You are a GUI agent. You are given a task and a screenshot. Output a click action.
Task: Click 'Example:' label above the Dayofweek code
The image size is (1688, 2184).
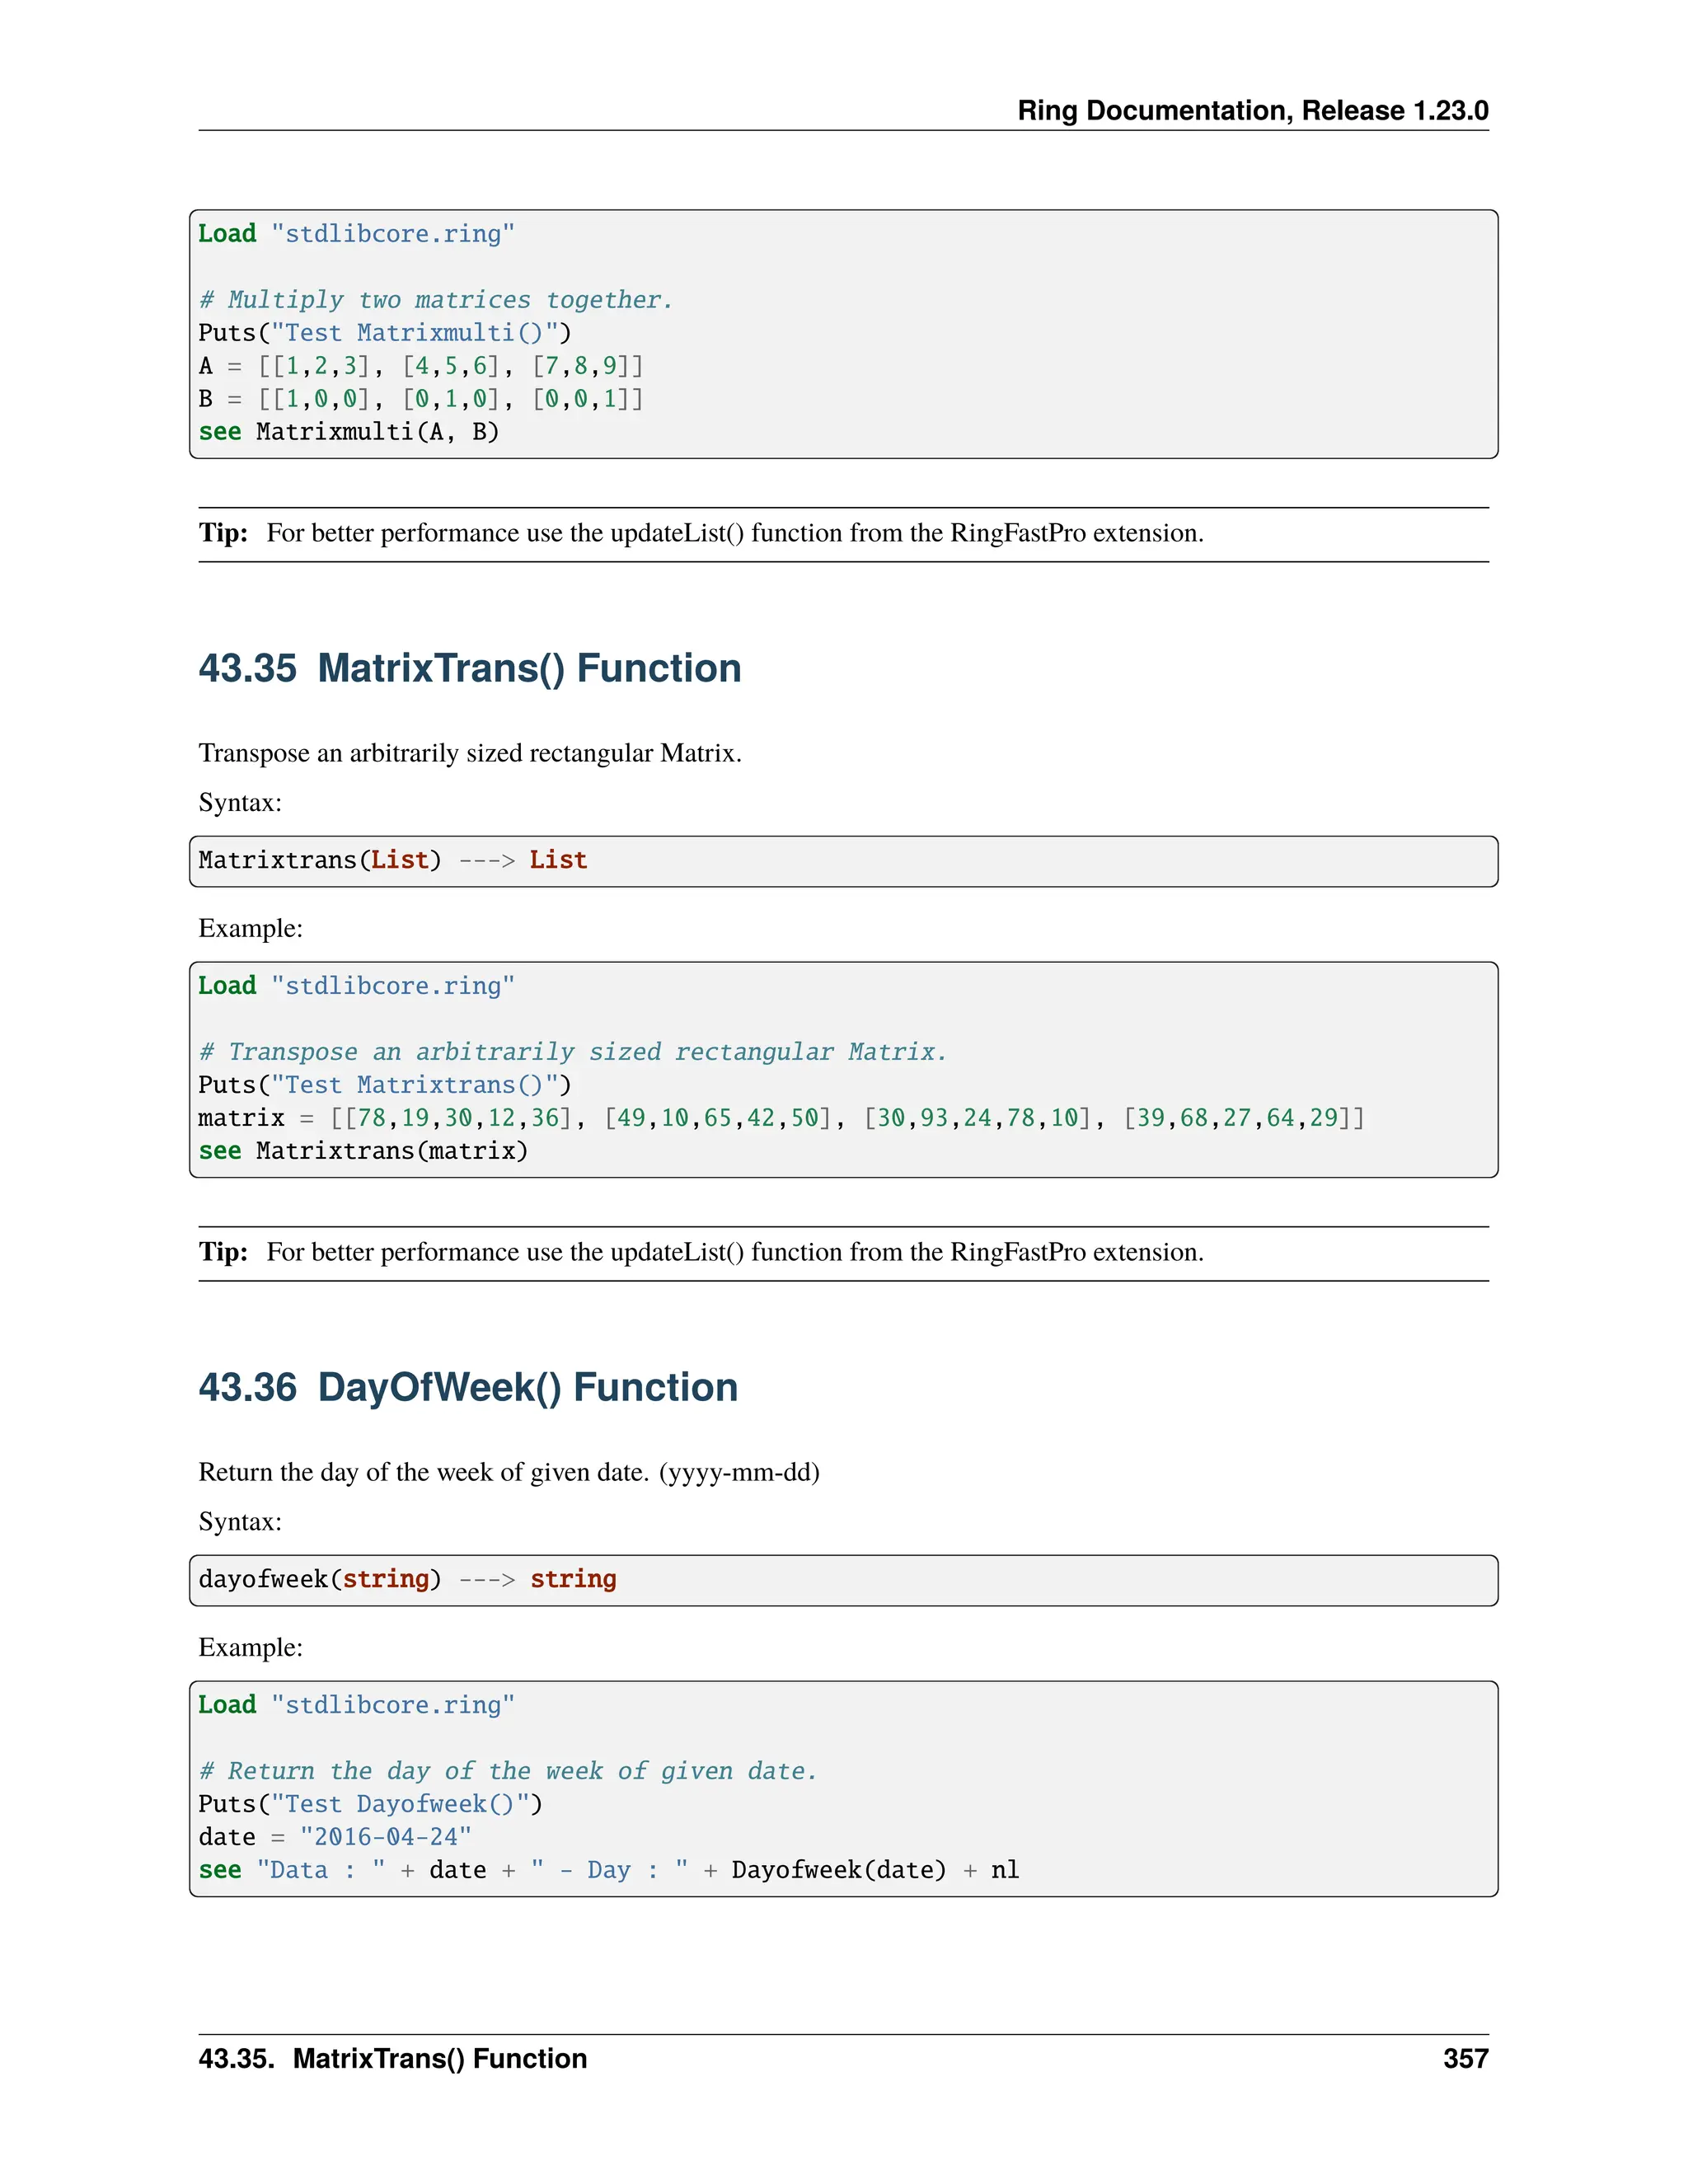(251, 1647)
